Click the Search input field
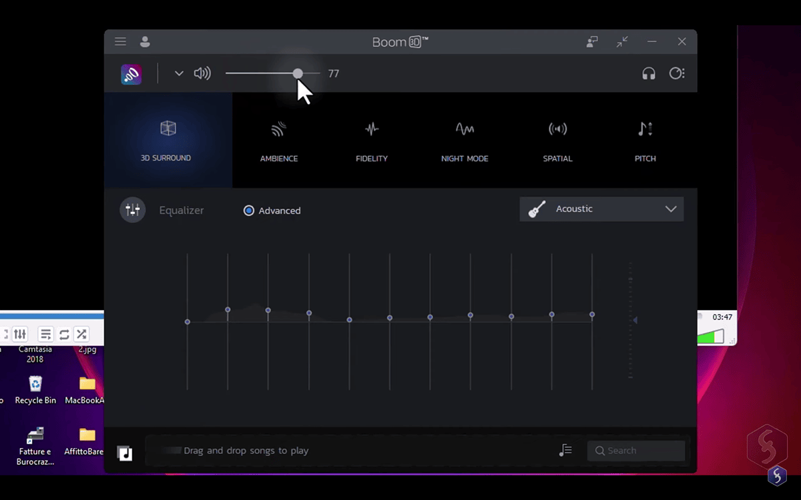The image size is (801, 500). tap(636, 451)
